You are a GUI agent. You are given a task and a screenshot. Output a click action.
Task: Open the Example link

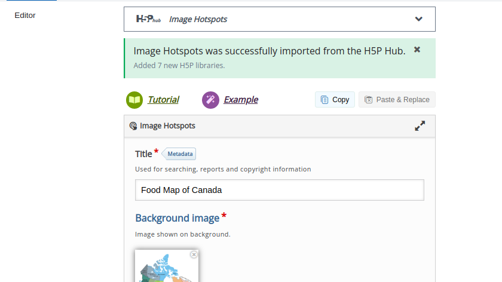(241, 100)
